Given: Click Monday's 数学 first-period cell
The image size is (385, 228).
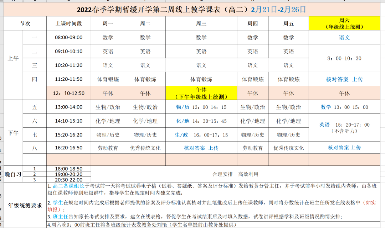Looking at the screenshot, I should tap(108, 37).
